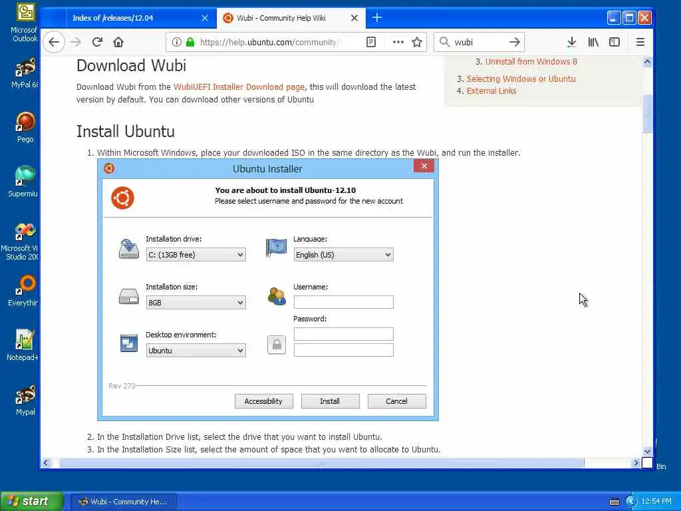Close Ubuntu Installer with red X
The image size is (681, 511).
(424, 166)
